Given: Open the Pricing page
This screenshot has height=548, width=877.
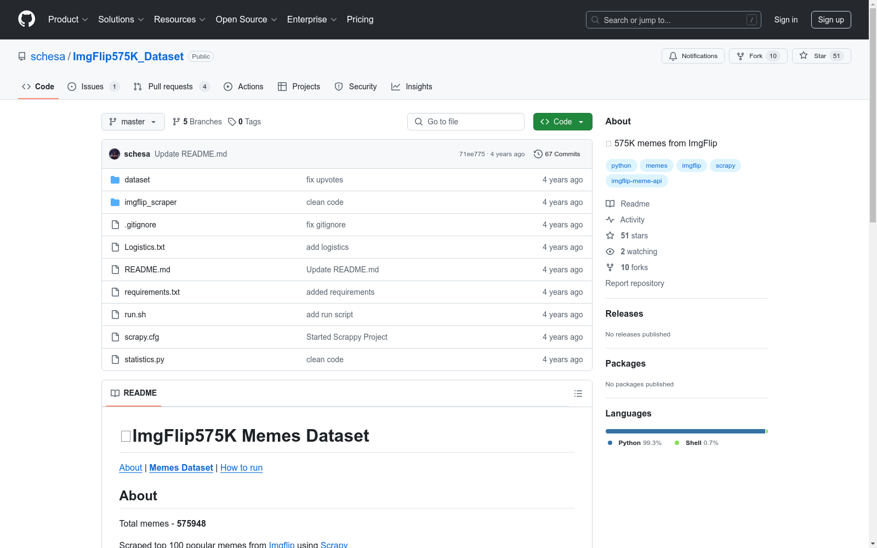Looking at the screenshot, I should pos(360,19).
